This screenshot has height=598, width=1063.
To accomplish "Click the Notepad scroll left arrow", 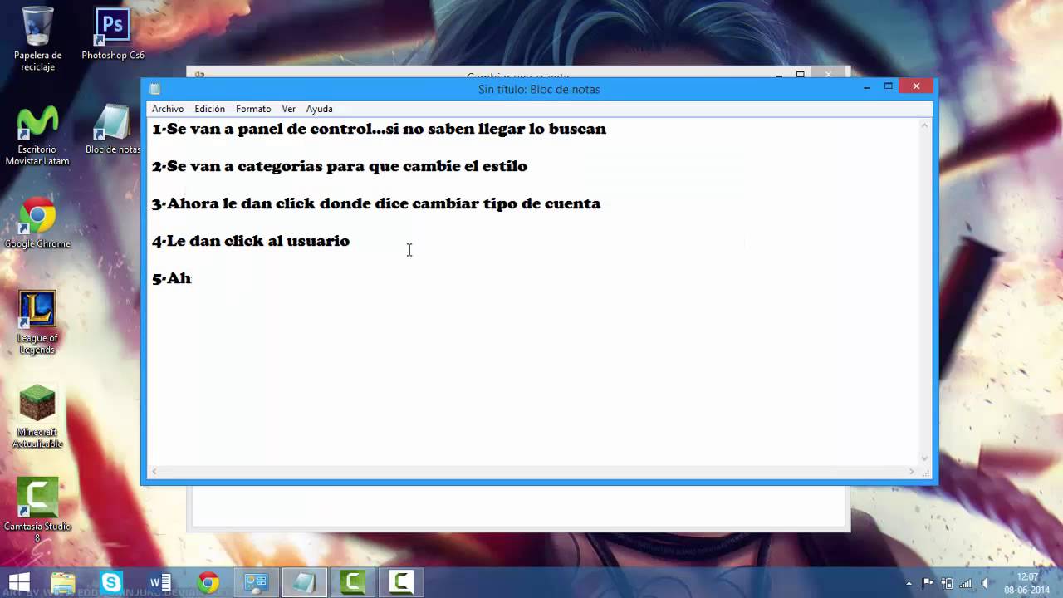I will 154,472.
